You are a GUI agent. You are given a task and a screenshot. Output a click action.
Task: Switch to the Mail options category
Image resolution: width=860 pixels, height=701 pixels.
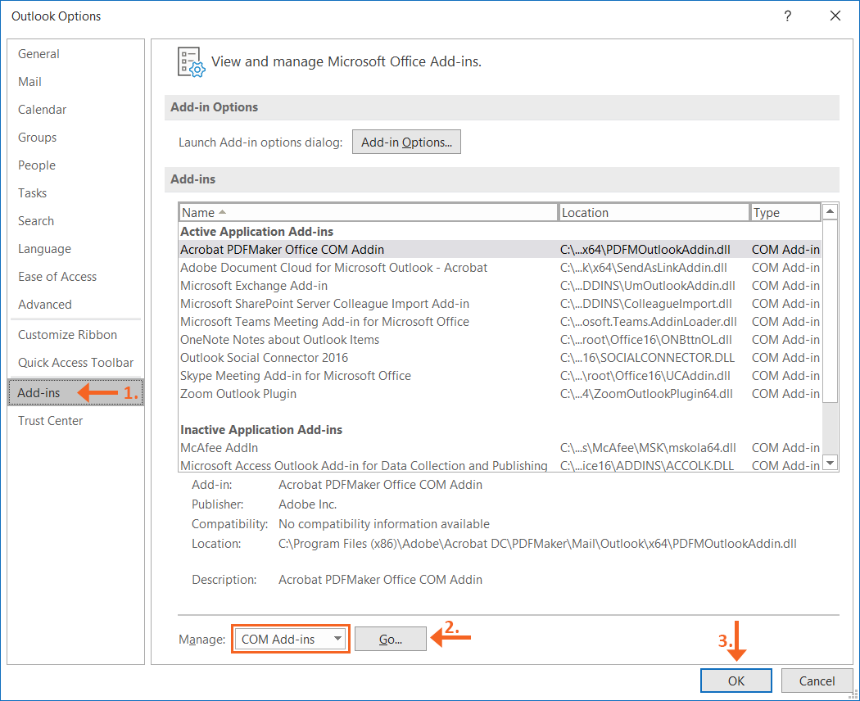29,82
